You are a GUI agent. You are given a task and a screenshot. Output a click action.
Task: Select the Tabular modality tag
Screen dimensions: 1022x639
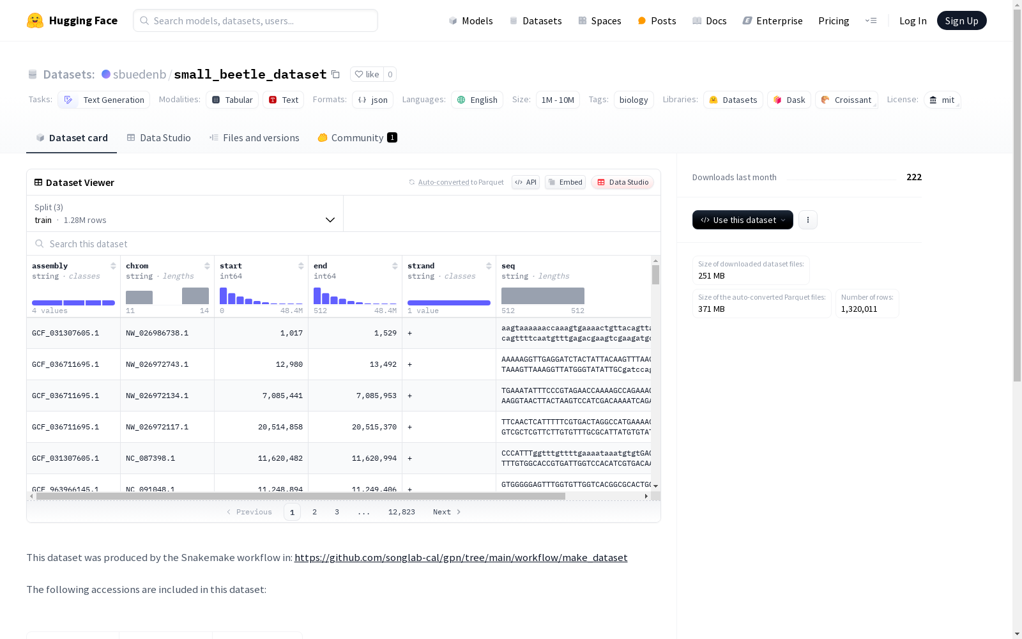(232, 100)
